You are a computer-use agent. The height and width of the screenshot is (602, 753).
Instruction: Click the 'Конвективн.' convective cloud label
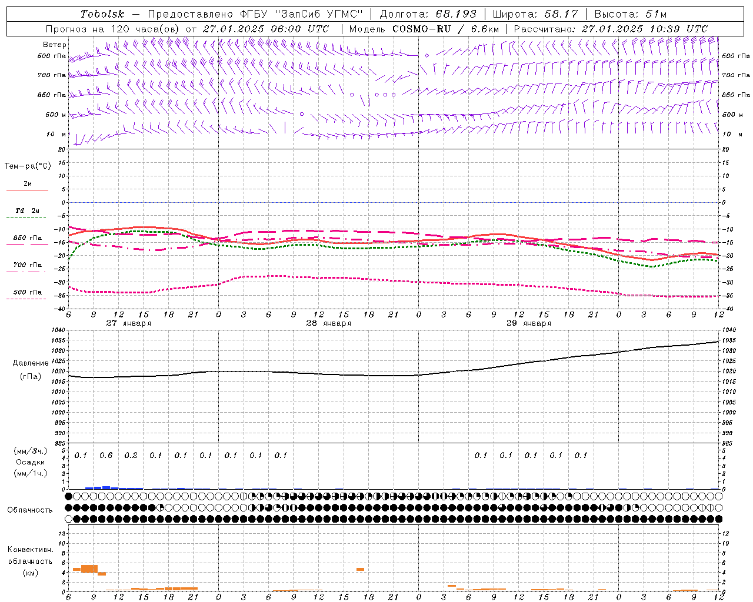30,550
